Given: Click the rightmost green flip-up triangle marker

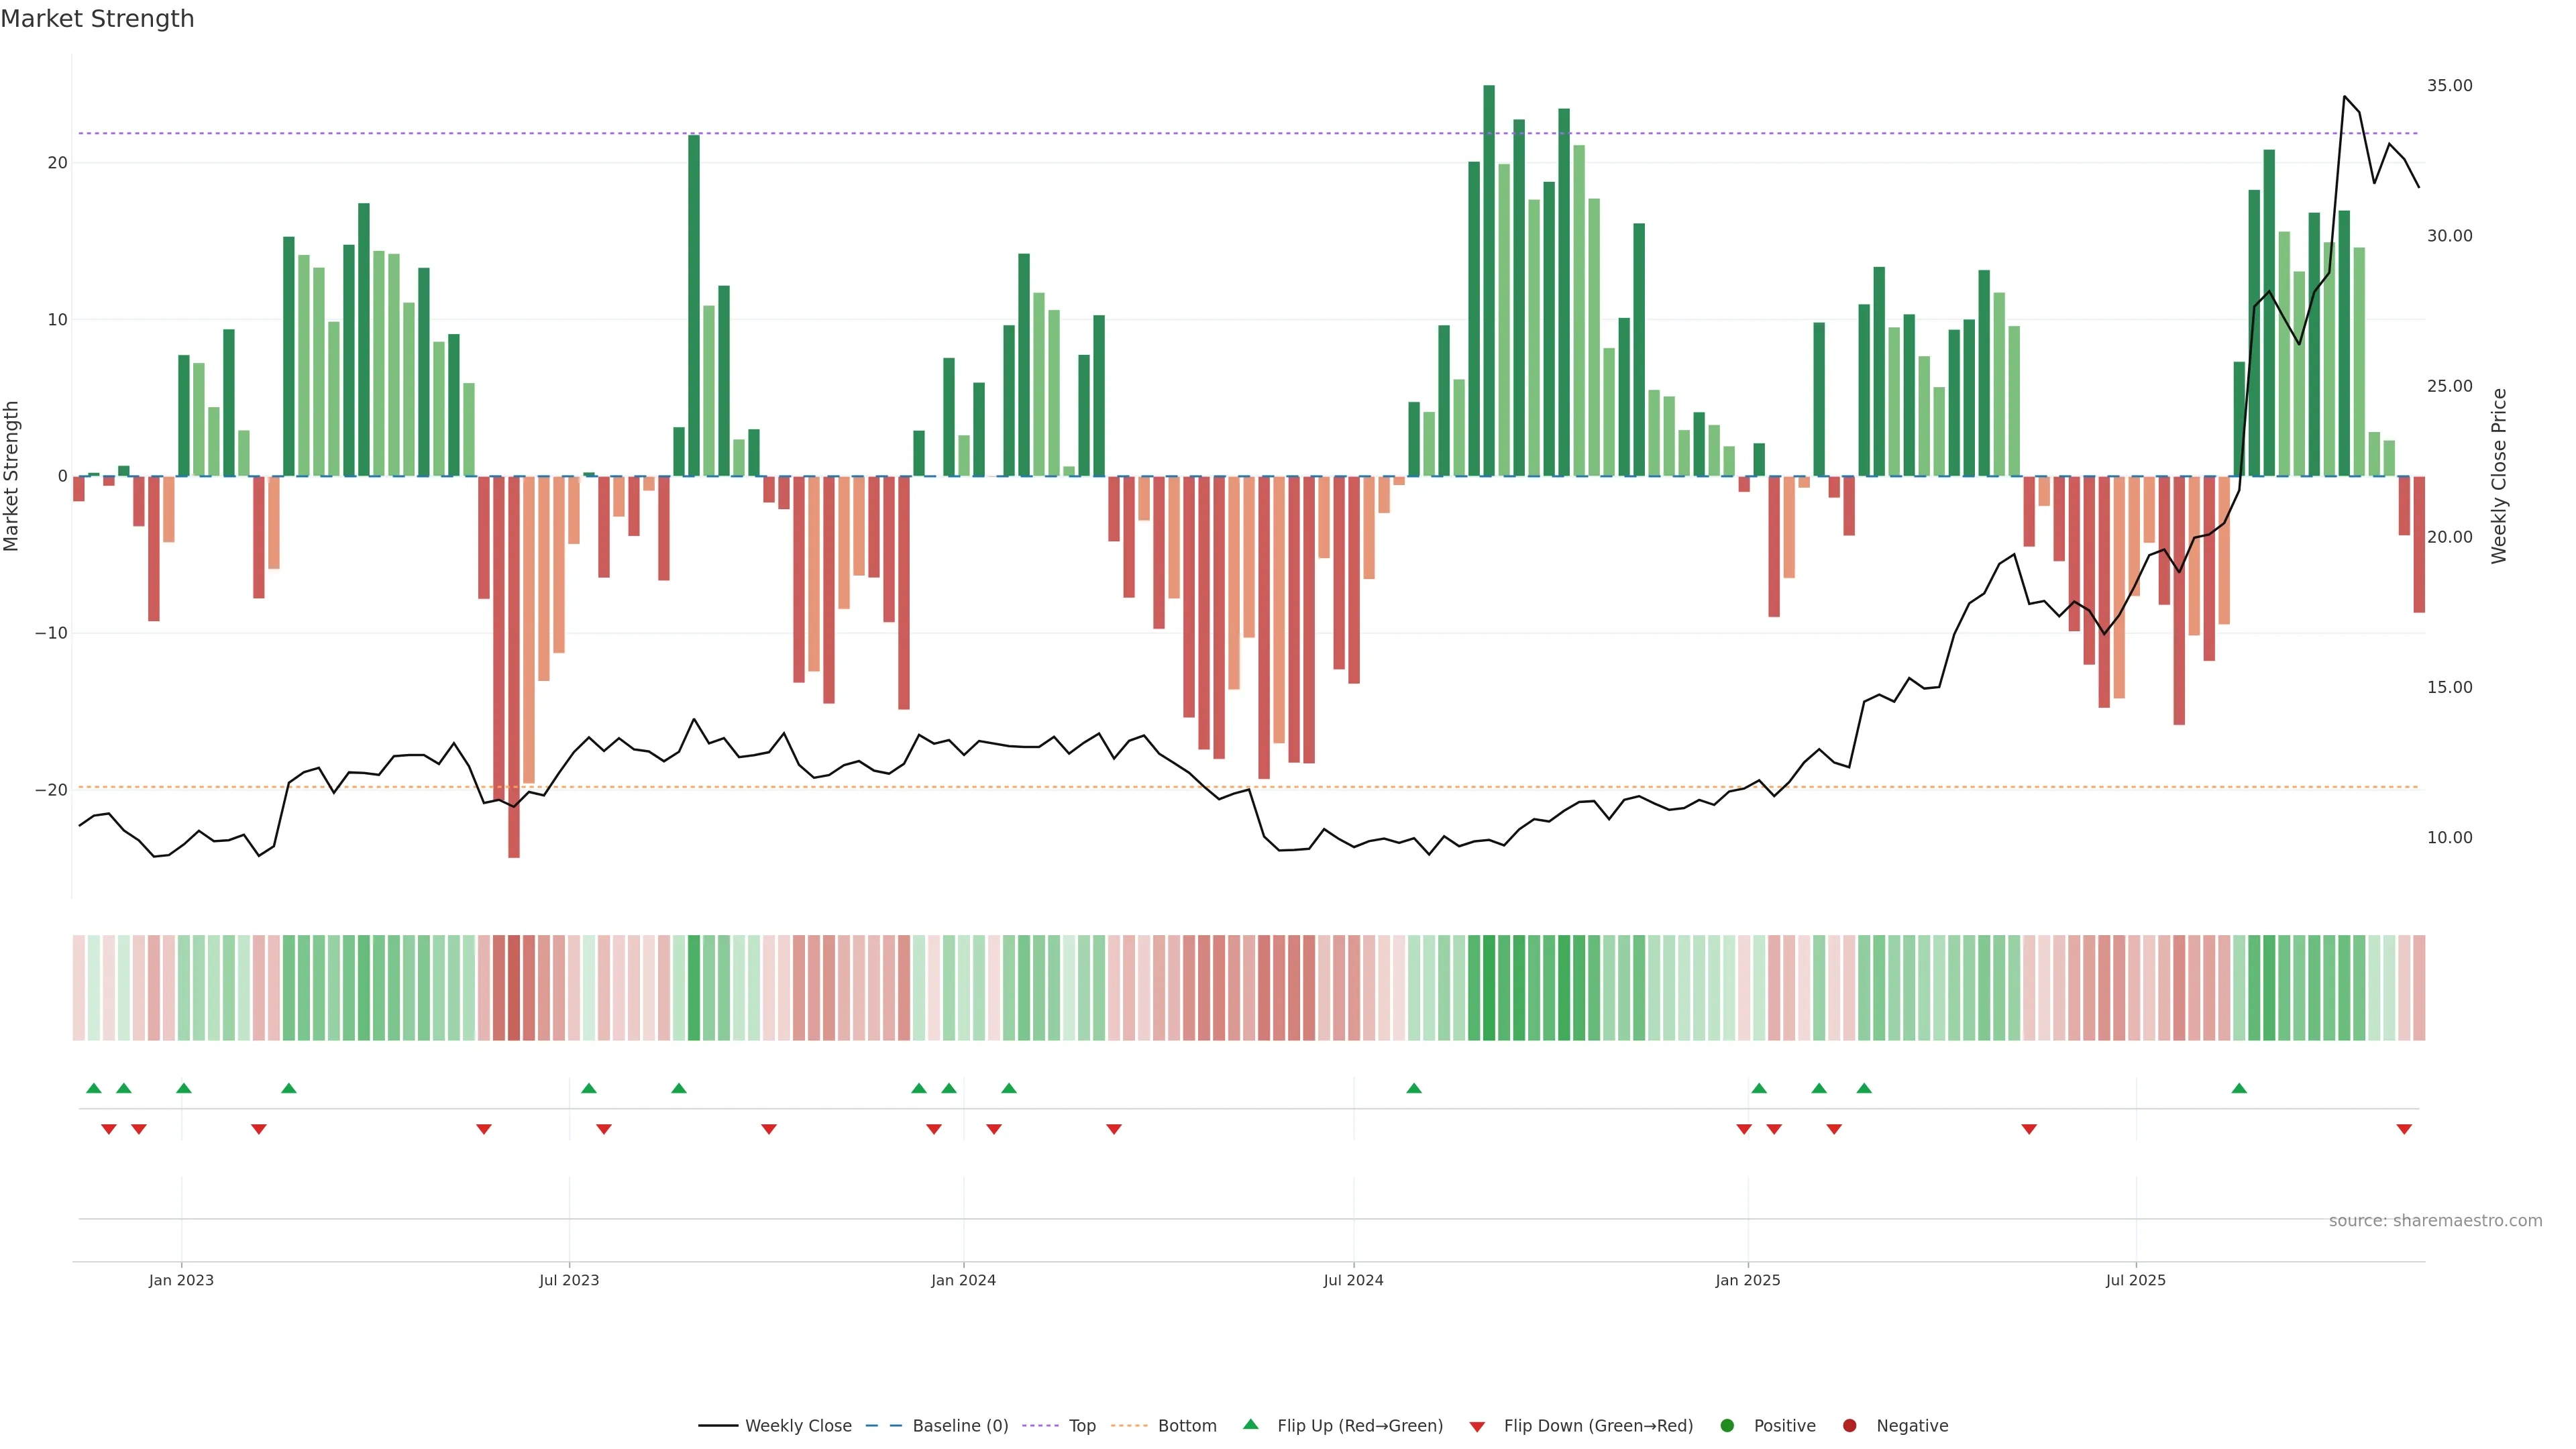Looking at the screenshot, I should 2239,1088.
